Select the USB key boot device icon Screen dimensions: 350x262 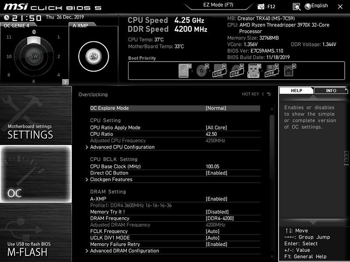click(x=254, y=71)
